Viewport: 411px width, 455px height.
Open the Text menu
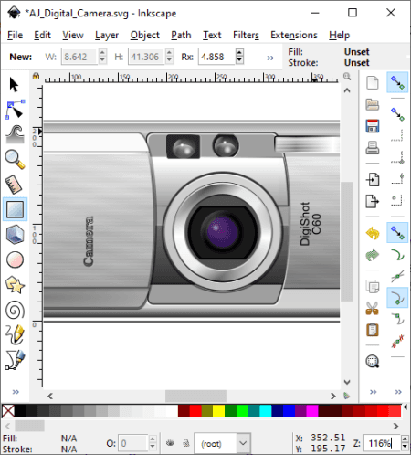(212, 35)
